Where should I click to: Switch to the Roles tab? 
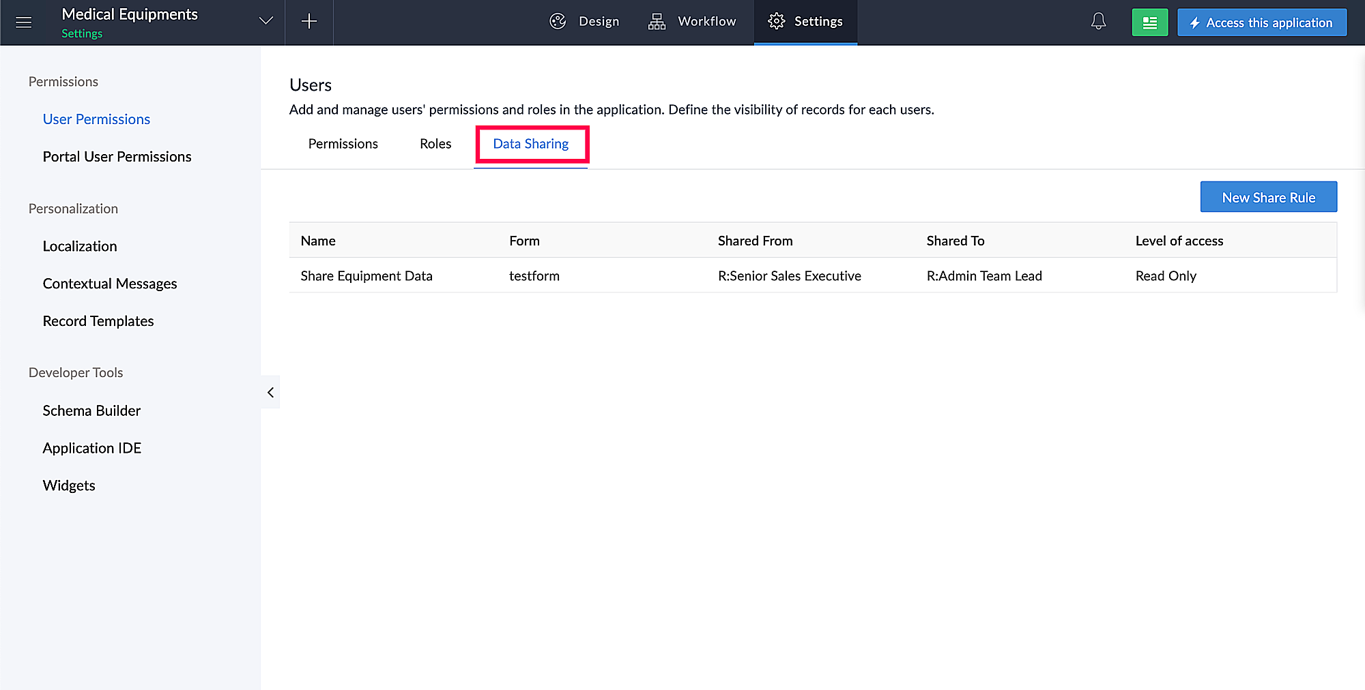pyautogui.click(x=435, y=144)
